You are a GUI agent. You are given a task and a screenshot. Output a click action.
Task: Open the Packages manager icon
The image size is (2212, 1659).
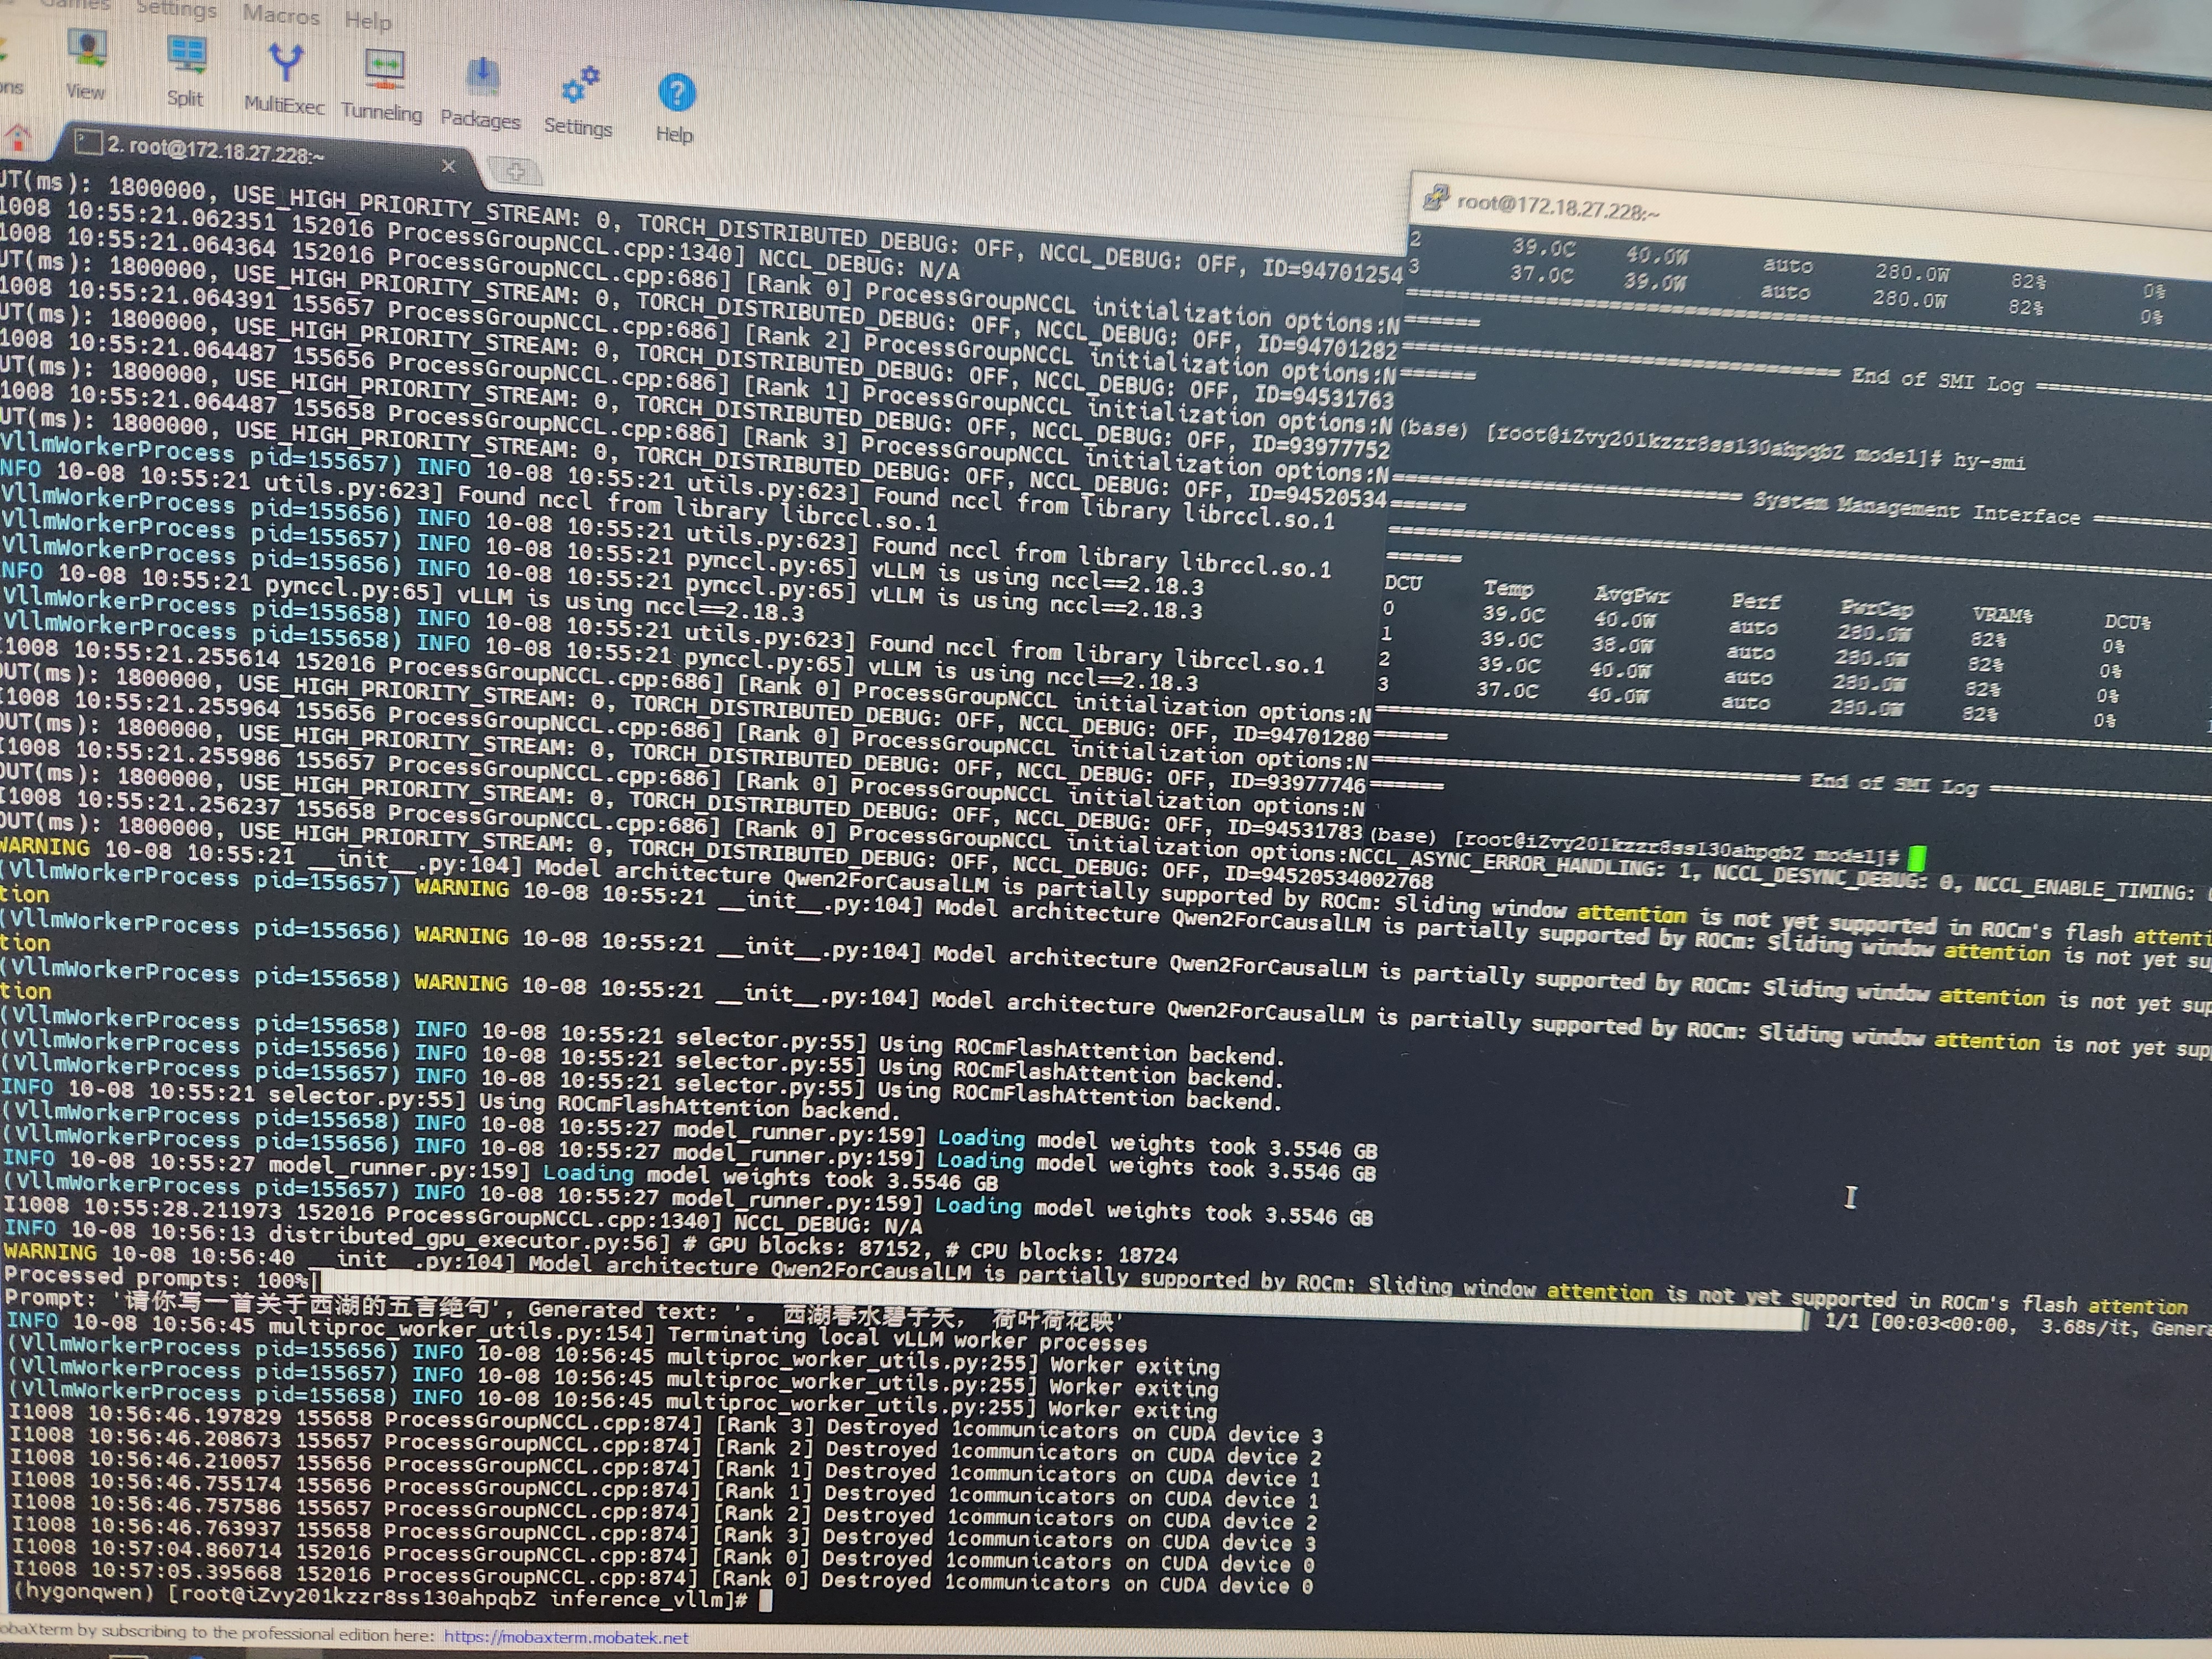[x=482, y=77]
